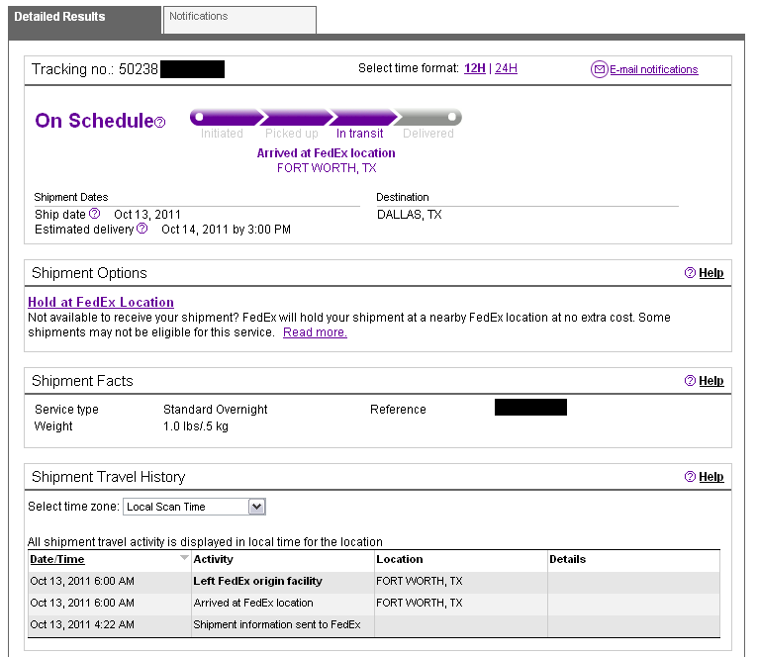Click 'Arrived at FedEx location' status heading
The width and height of the screenshot is (758, 657).
(x=326, y=153)
